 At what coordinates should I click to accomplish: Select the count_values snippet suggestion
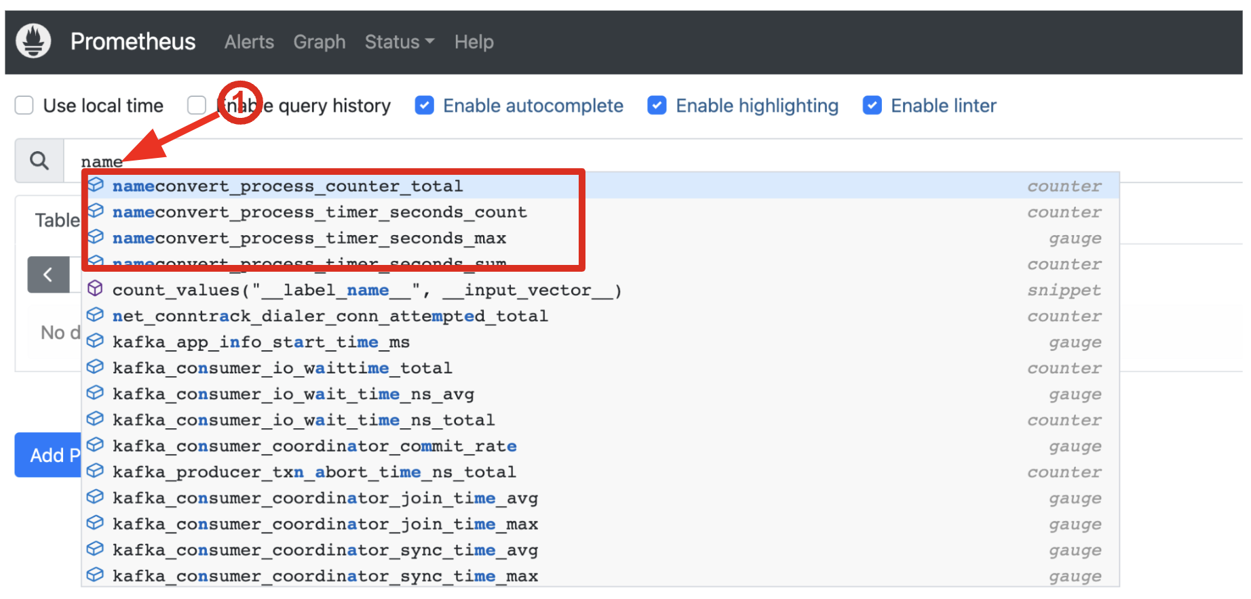click(x=600, y=290)
